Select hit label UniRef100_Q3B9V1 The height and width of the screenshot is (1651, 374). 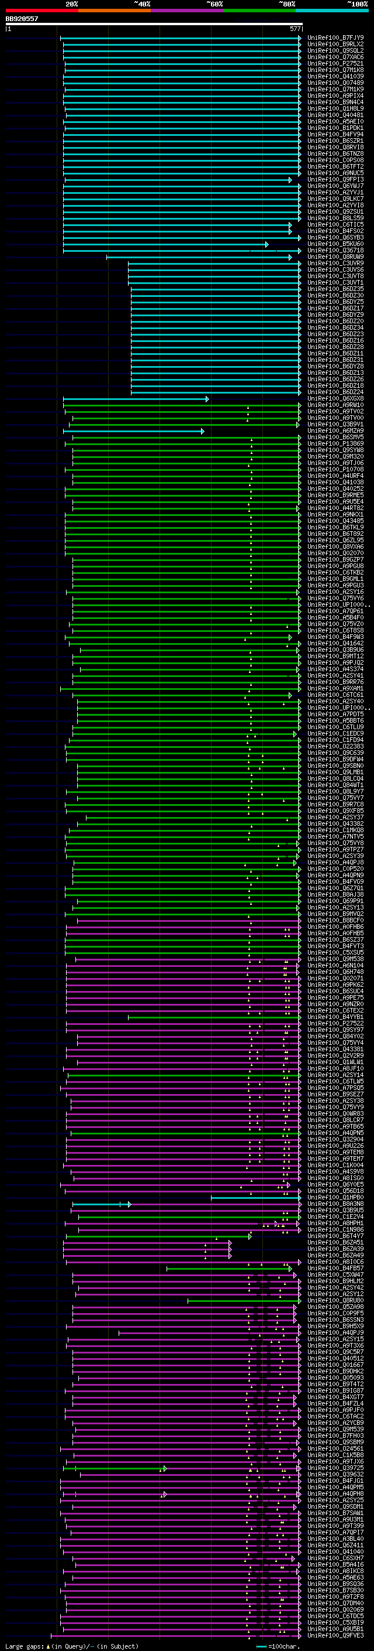click(x=335, y=424)
